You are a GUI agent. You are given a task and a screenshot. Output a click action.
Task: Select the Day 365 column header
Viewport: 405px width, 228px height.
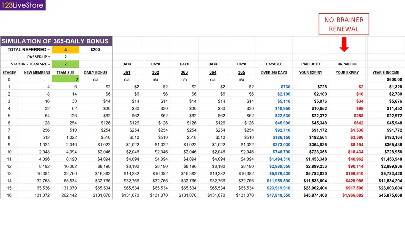click(x=241, y=72)
